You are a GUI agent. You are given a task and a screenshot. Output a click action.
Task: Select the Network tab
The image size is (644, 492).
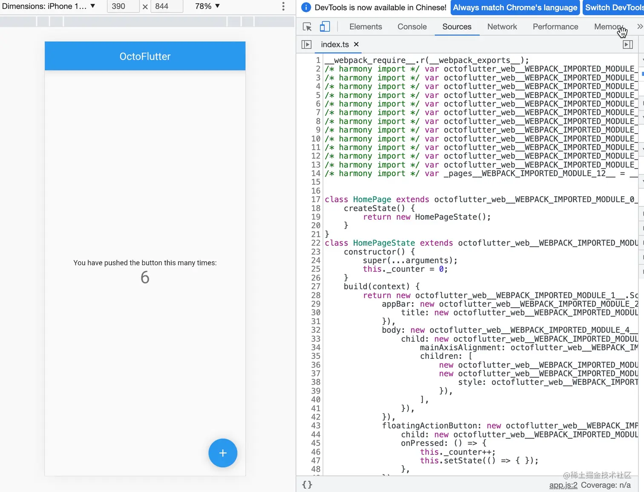tap(502, 27)
